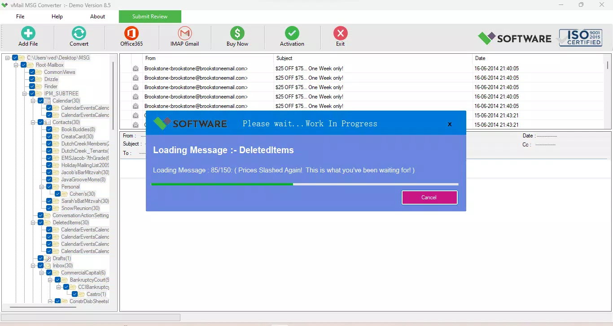The height and width of the screenshot is (326, 613).
Task: Select the JavaGrooveMoms(8) folder
Action: (x=83, y=180)
